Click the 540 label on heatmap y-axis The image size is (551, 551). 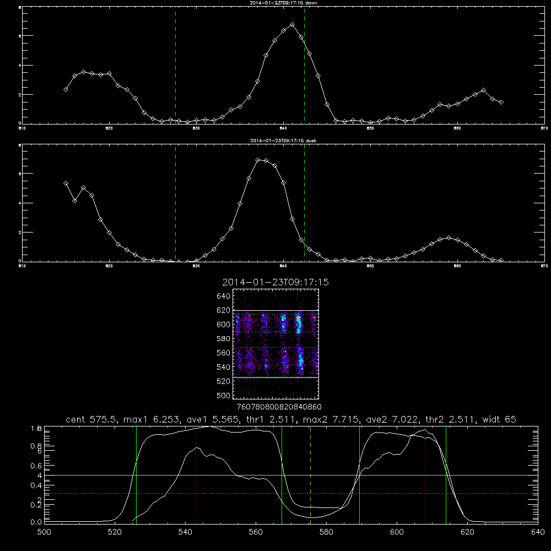click(224, 367)
